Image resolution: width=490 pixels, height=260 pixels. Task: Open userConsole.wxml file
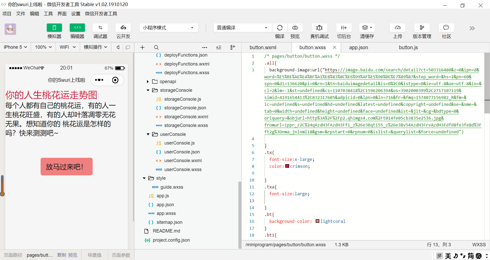point(183,161)
